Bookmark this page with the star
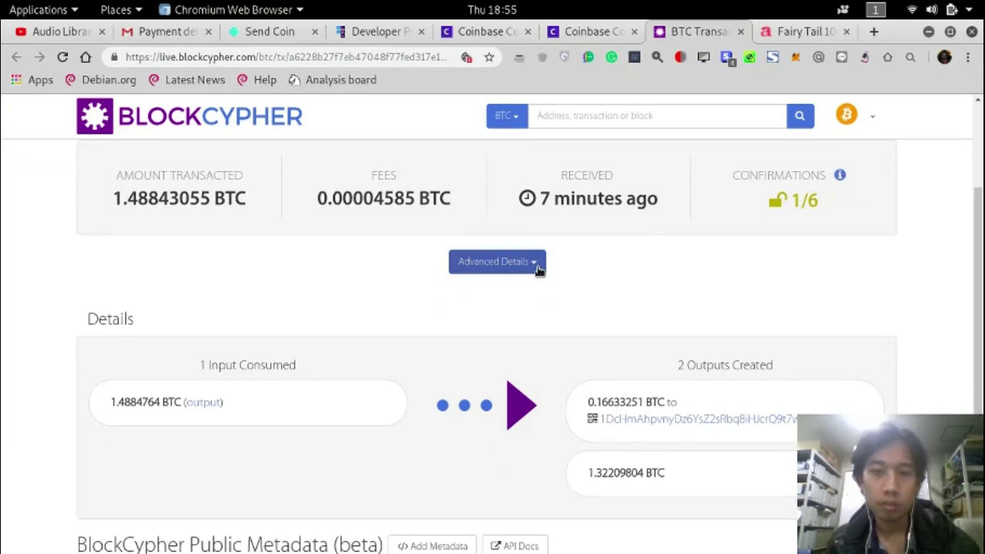This screenshot has height=554, width=985. [489, 57]
